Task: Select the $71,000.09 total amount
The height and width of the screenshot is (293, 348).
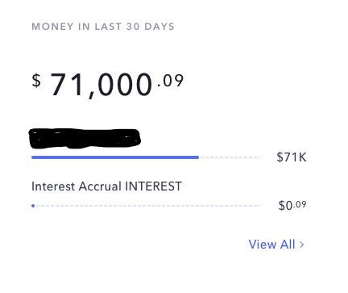Action: point(108,85)
